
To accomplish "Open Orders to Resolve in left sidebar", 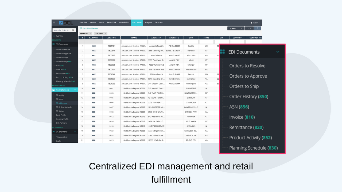I will coord(63,50).
